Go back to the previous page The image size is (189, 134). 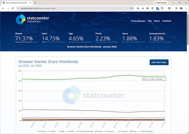coord(3,9)
